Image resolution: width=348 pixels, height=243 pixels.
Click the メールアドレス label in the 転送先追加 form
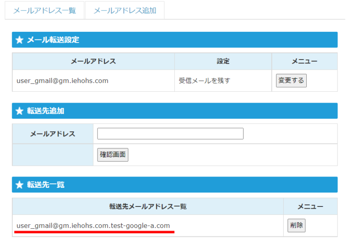pyautogui.click(x=53, y=134)
